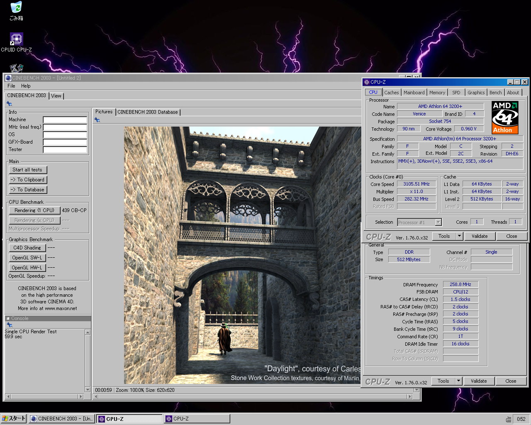Screen dimensions: 531x425
Task: Click console horizontal scrollbar right arrow
Action: pyautogui.click(x=81, y=396)
